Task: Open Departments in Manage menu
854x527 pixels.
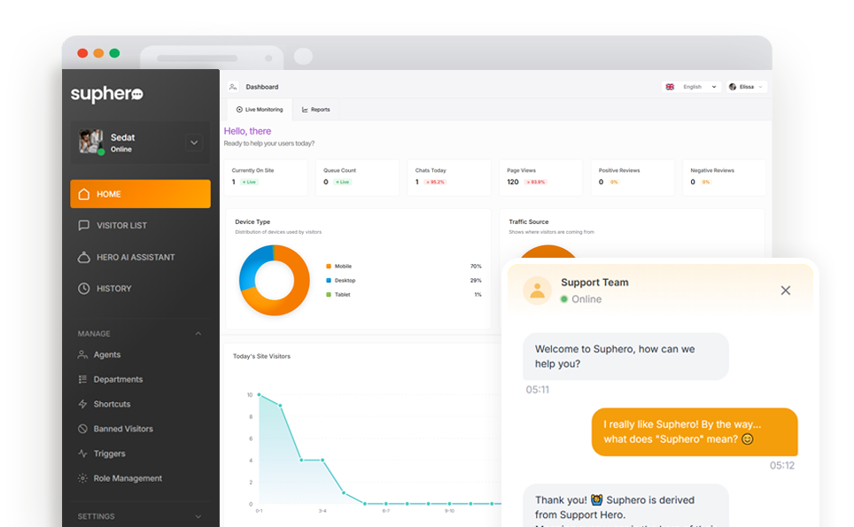Action: click(x=118, y=379)
